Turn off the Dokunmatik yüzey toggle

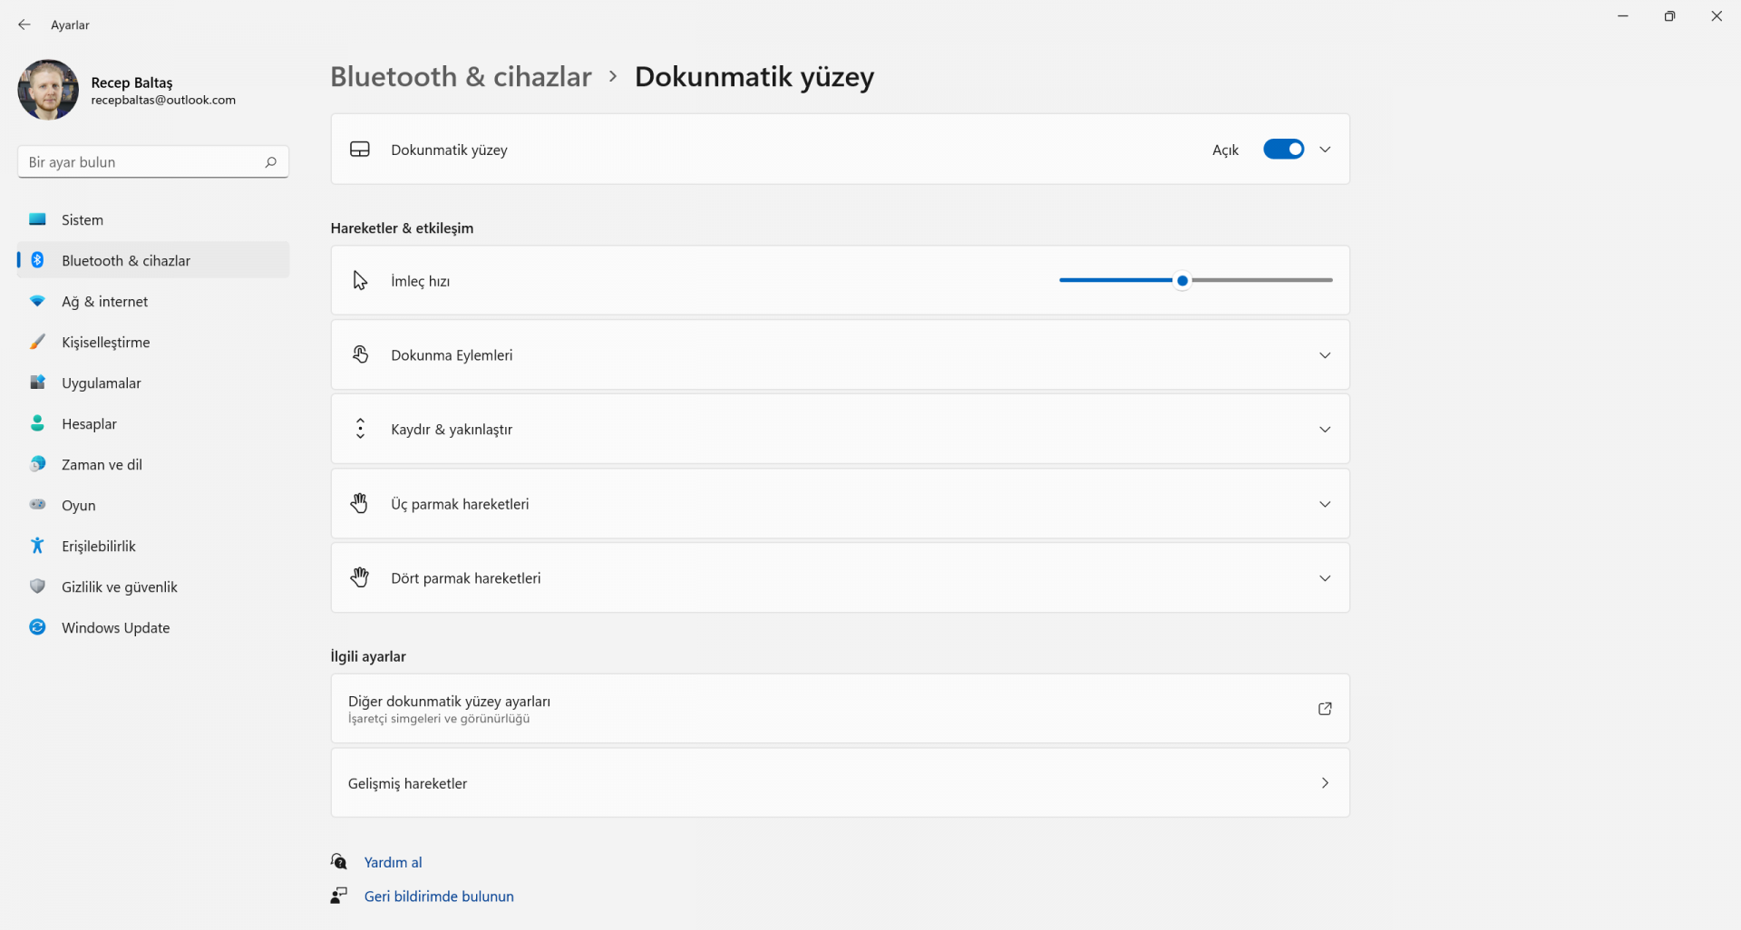tap(1283, 150)
